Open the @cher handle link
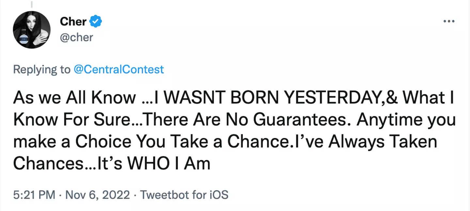The width and height of the screenshot is (470, 211). tap(76, 37)
